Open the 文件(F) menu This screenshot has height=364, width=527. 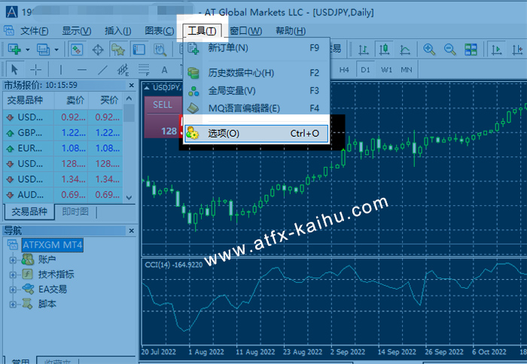[35, 32]
